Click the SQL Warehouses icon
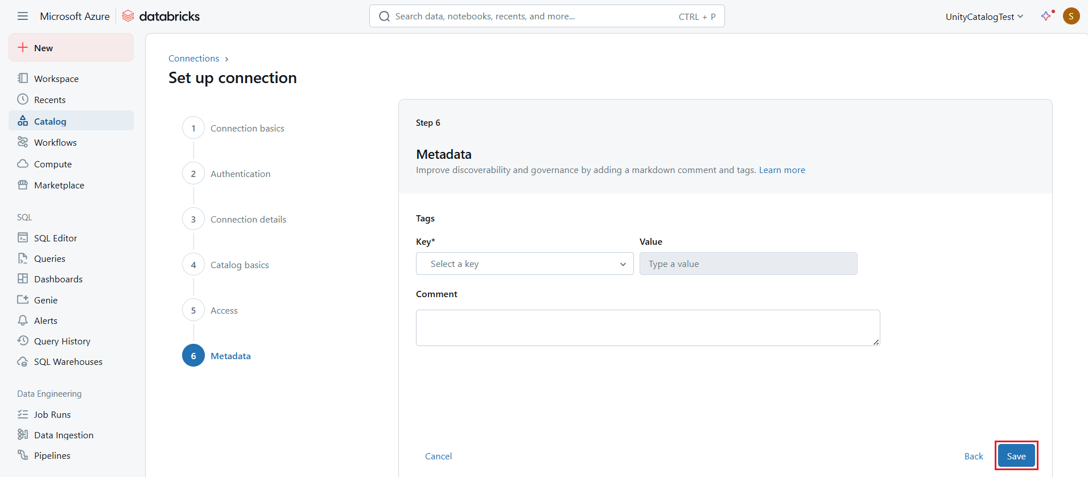 click(23, 361)
